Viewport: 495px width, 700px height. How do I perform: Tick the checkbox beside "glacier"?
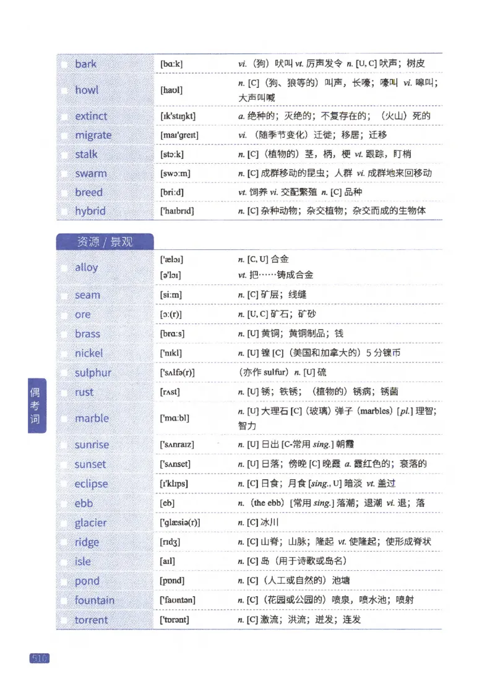65,523
